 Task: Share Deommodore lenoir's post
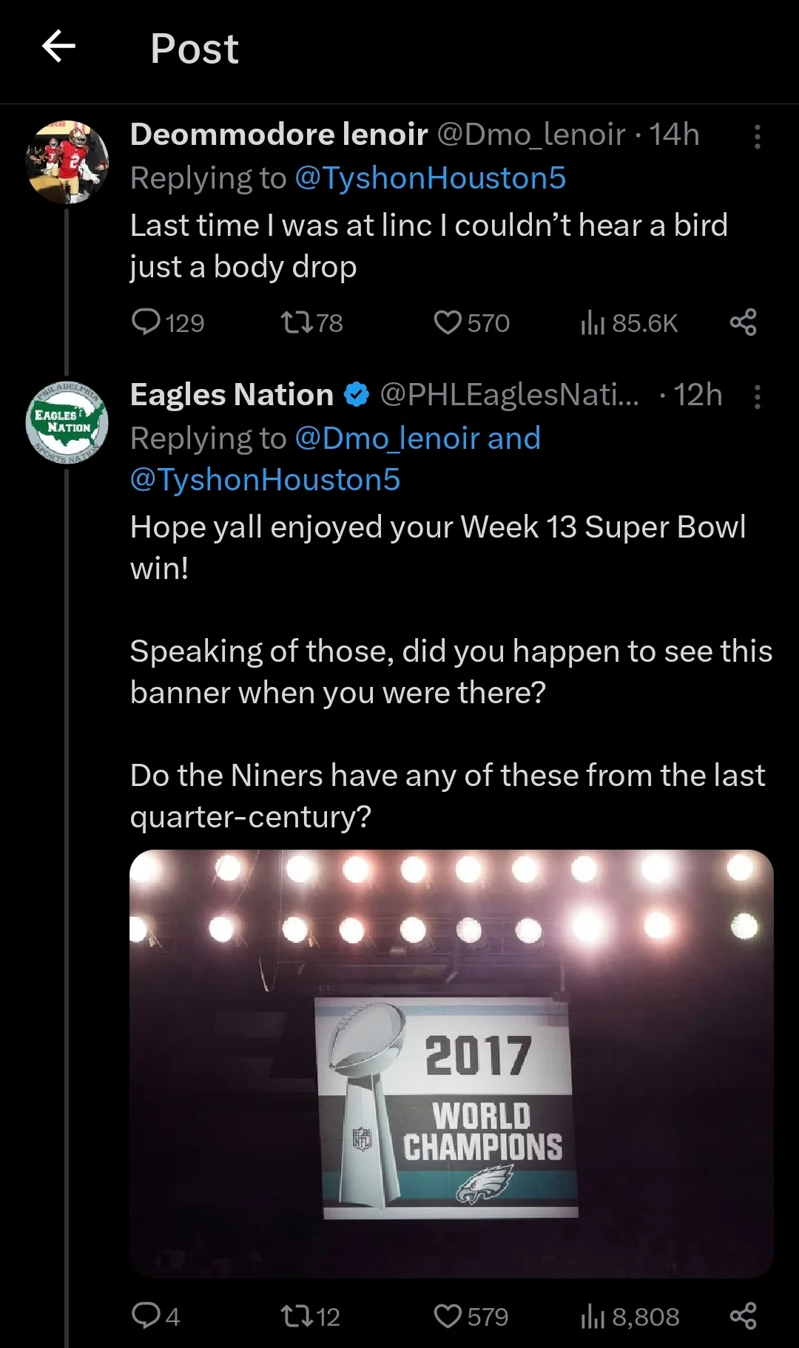tap(743, 322)
